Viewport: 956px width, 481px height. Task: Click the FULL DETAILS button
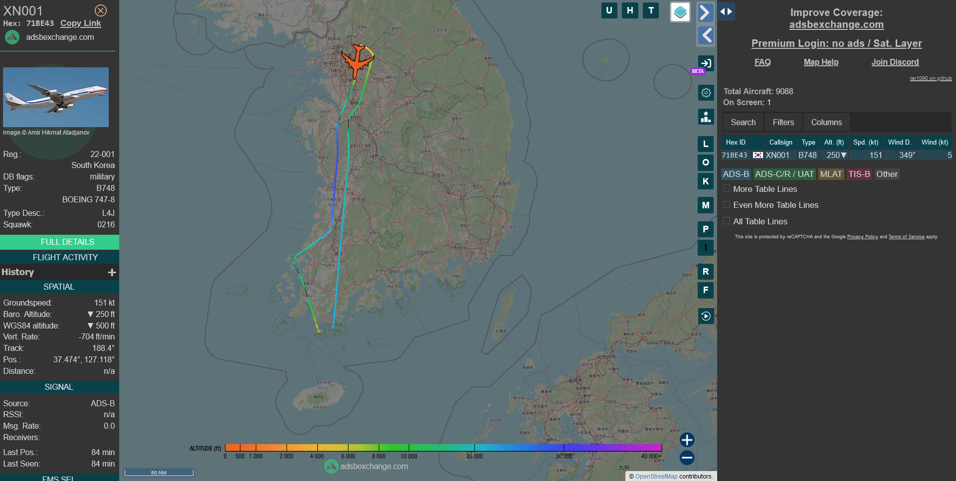(59, 242)
